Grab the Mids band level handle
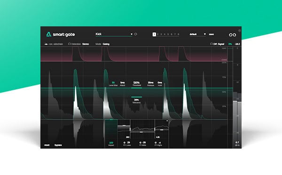The image size is (282, 175). click(141, 132)
